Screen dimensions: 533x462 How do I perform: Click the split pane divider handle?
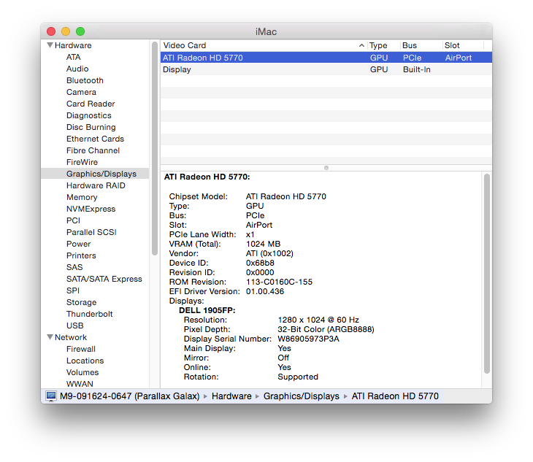pyautogui.click(x=326, y=167)
